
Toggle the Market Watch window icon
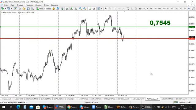16,9
